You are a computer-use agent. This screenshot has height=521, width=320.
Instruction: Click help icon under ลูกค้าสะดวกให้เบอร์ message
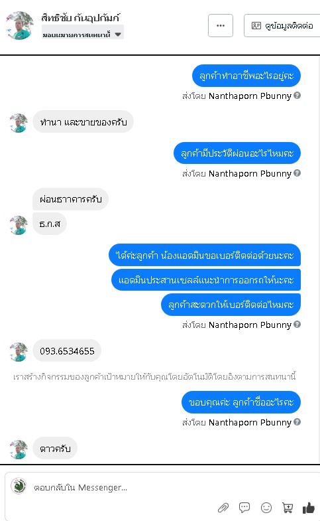297,325
